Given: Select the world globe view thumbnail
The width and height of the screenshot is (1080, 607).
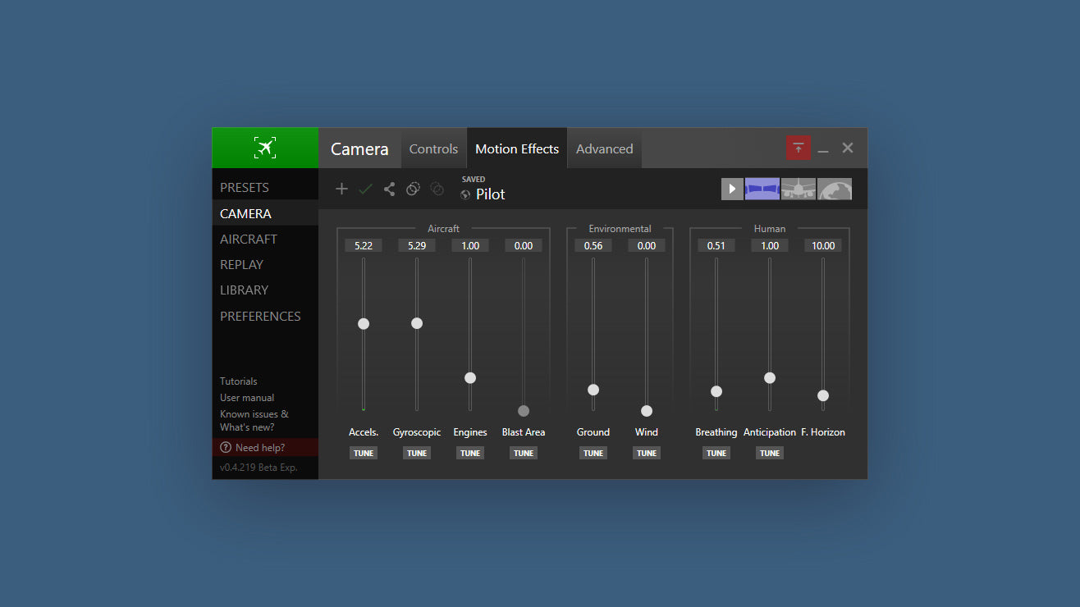Looking at the screenshot, I should click(x=834, y=189).
